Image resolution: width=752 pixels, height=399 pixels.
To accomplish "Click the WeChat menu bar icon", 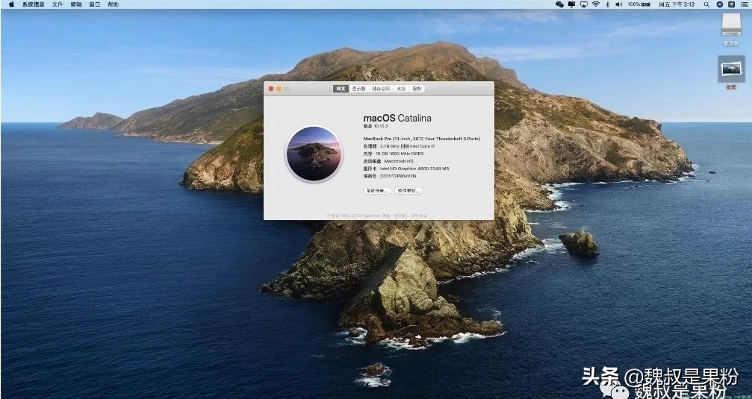I will pos(559,4).
